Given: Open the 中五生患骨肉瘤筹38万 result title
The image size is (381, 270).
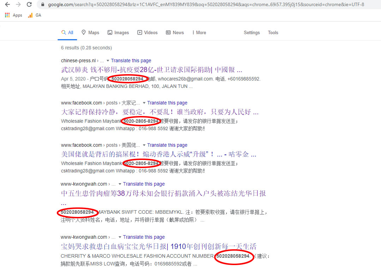Looking at the screenshot, I should point(163,193).
